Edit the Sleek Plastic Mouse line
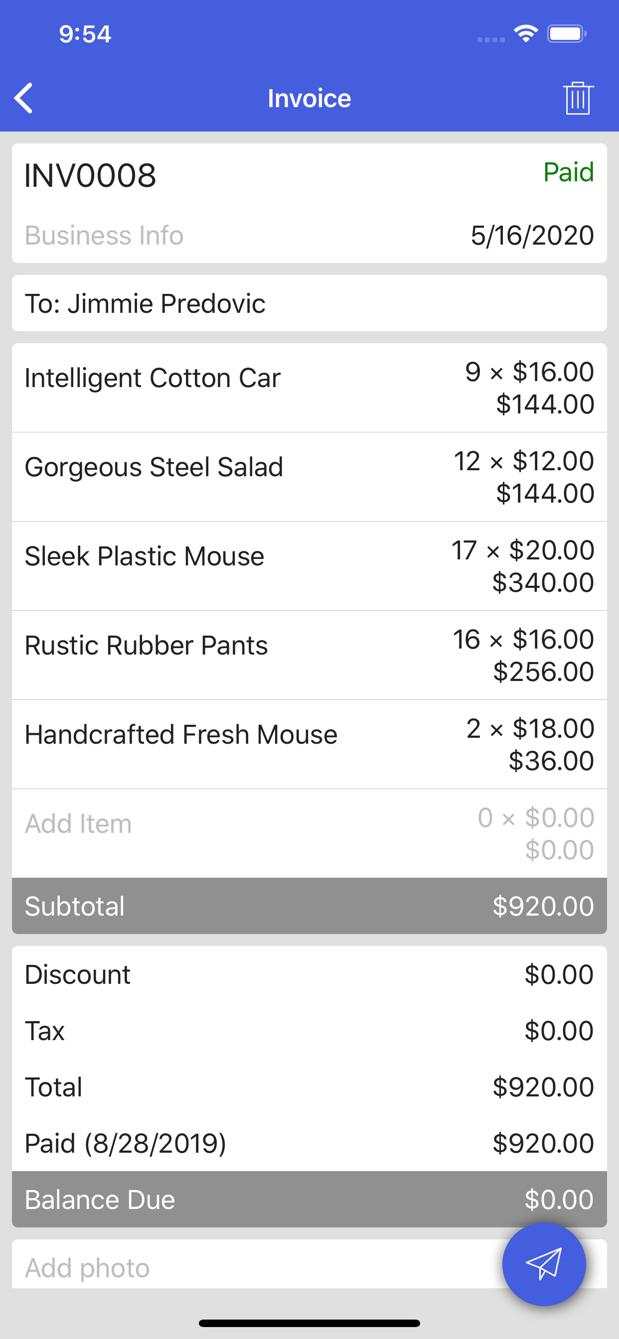Screen dimensions: 619x1339 (x=309, y=565)
